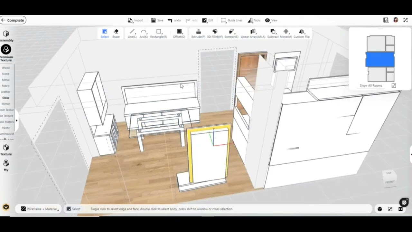Click the last status bar view icon
This screenshot has height=232, width=412.
400,209
